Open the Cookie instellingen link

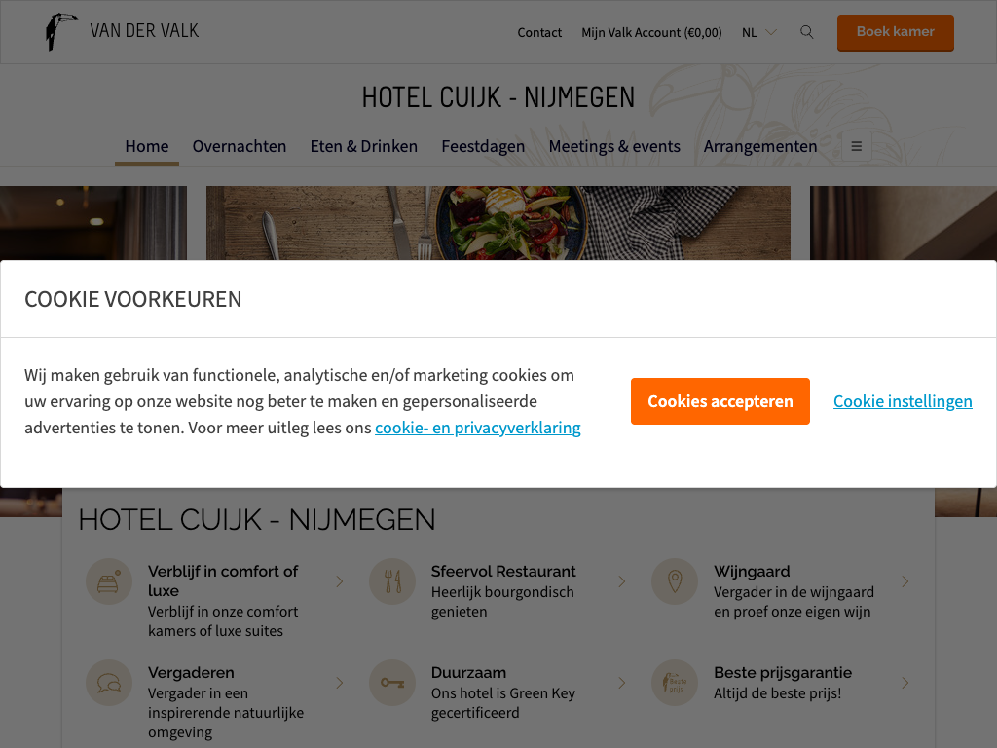point(903,401)
